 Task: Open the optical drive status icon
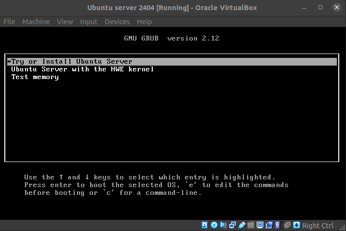click(214, 225)
